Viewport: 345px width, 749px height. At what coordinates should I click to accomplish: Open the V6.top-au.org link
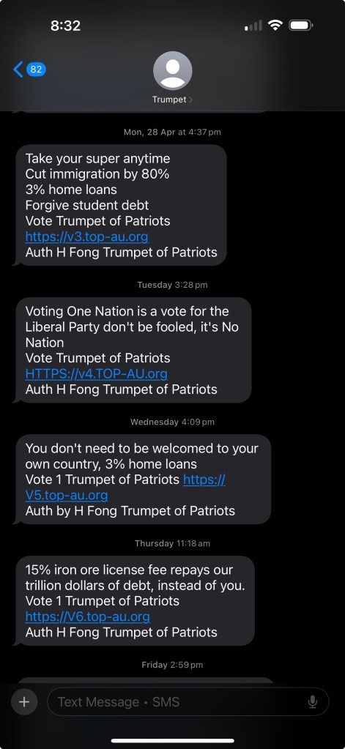point(88,616)
